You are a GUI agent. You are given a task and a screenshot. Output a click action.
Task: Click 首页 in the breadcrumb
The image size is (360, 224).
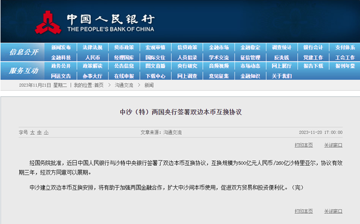click(x=99, y=85)
